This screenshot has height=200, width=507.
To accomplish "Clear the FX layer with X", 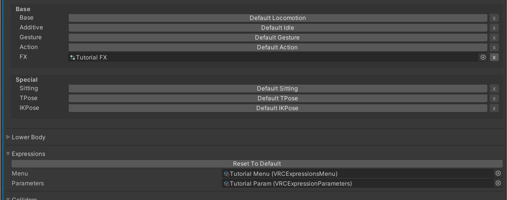I will click(x=494, y=57).
